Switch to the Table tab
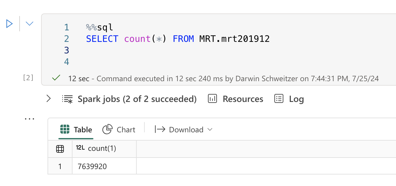This screenshot has width=396, height=186. pyautogui.click(x=76, y=129)
